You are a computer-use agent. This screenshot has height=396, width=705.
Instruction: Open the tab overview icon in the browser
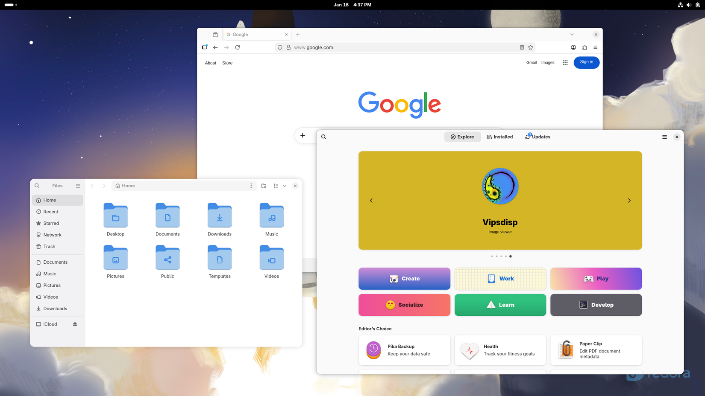point(215,35)
